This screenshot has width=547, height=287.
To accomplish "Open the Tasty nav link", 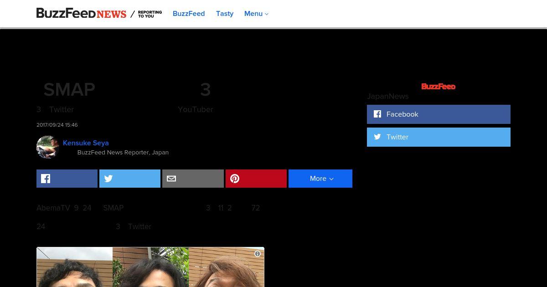I will click(225, 14).
